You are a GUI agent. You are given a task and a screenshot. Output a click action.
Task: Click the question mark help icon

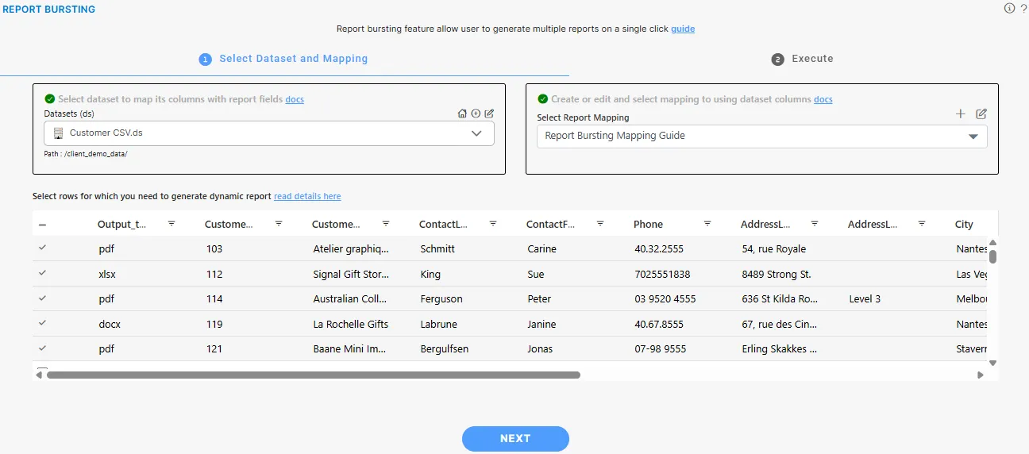coord(1023,9)
